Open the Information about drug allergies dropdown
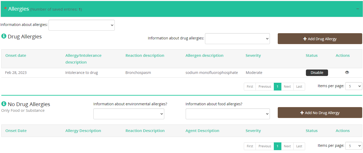Viewport: 363px width, 153px height. coord(237,39)
